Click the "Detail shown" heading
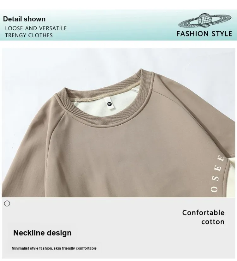Image resolution: width=237 pixels, height=261 pixels. pyautogui.click(x=24, y=19)
